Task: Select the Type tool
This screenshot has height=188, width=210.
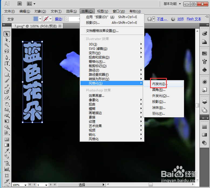Action: 6,63
